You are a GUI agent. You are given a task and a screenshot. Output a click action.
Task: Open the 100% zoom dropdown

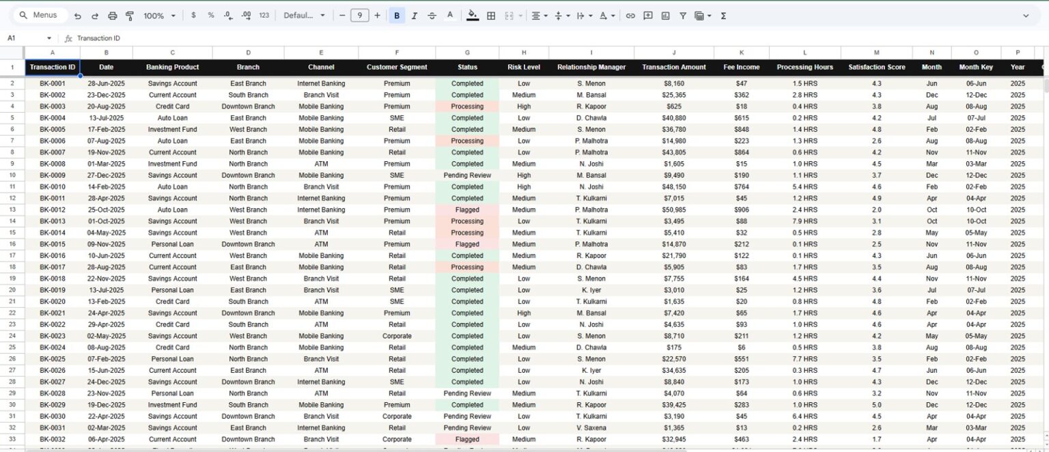click(x=159, y=16)
